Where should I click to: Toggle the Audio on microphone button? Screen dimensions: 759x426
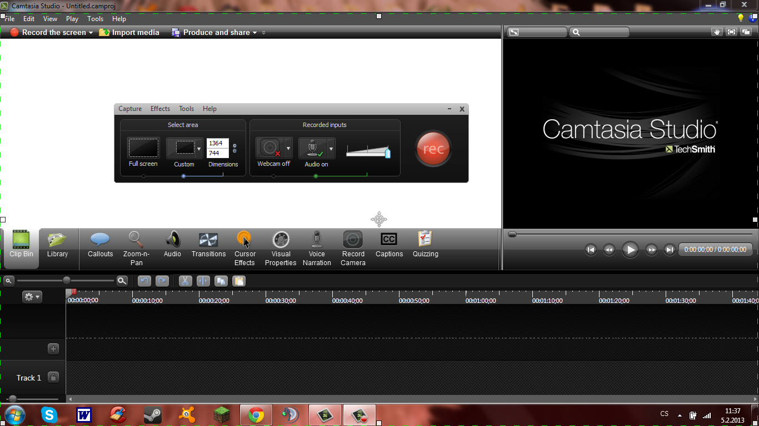tap(313, 148)
